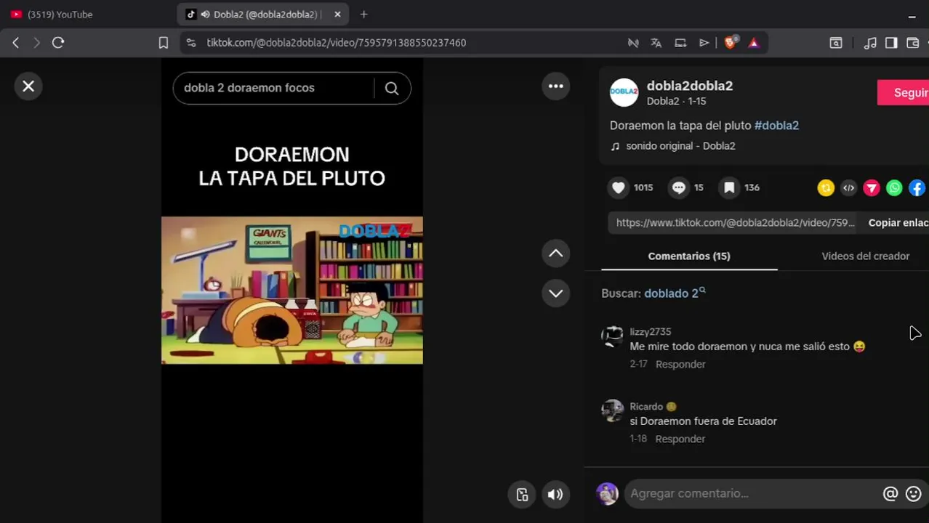Get embed code with the </> icon
This screenshot has width=929, height=523.
point(848,188)
